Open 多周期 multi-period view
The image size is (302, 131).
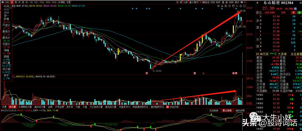coord(61,2)
